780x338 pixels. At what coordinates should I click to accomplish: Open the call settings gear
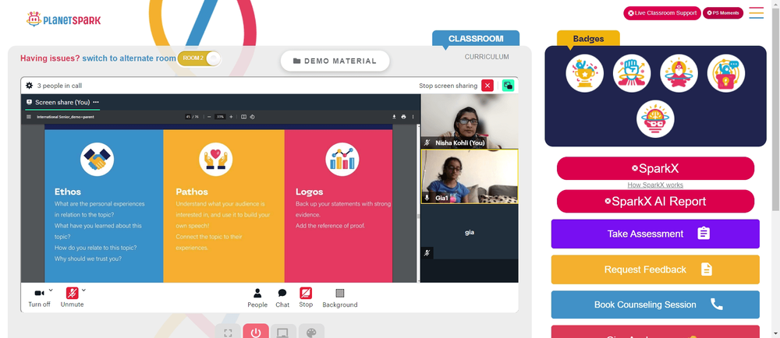pos(30,86)
